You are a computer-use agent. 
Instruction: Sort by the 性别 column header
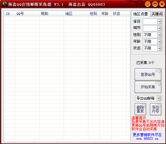(94, 14)
